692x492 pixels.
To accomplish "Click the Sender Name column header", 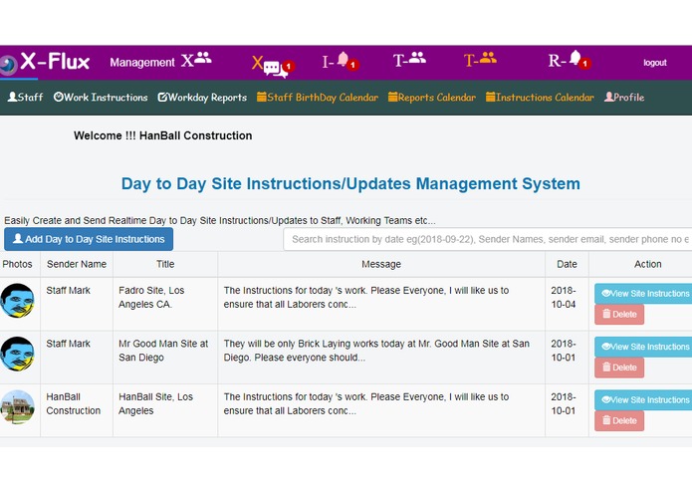I will pos(77,264).
